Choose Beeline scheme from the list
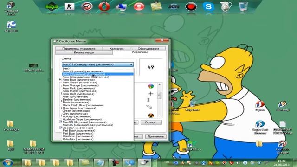297x167 pixels. click(x=98, y=100)
